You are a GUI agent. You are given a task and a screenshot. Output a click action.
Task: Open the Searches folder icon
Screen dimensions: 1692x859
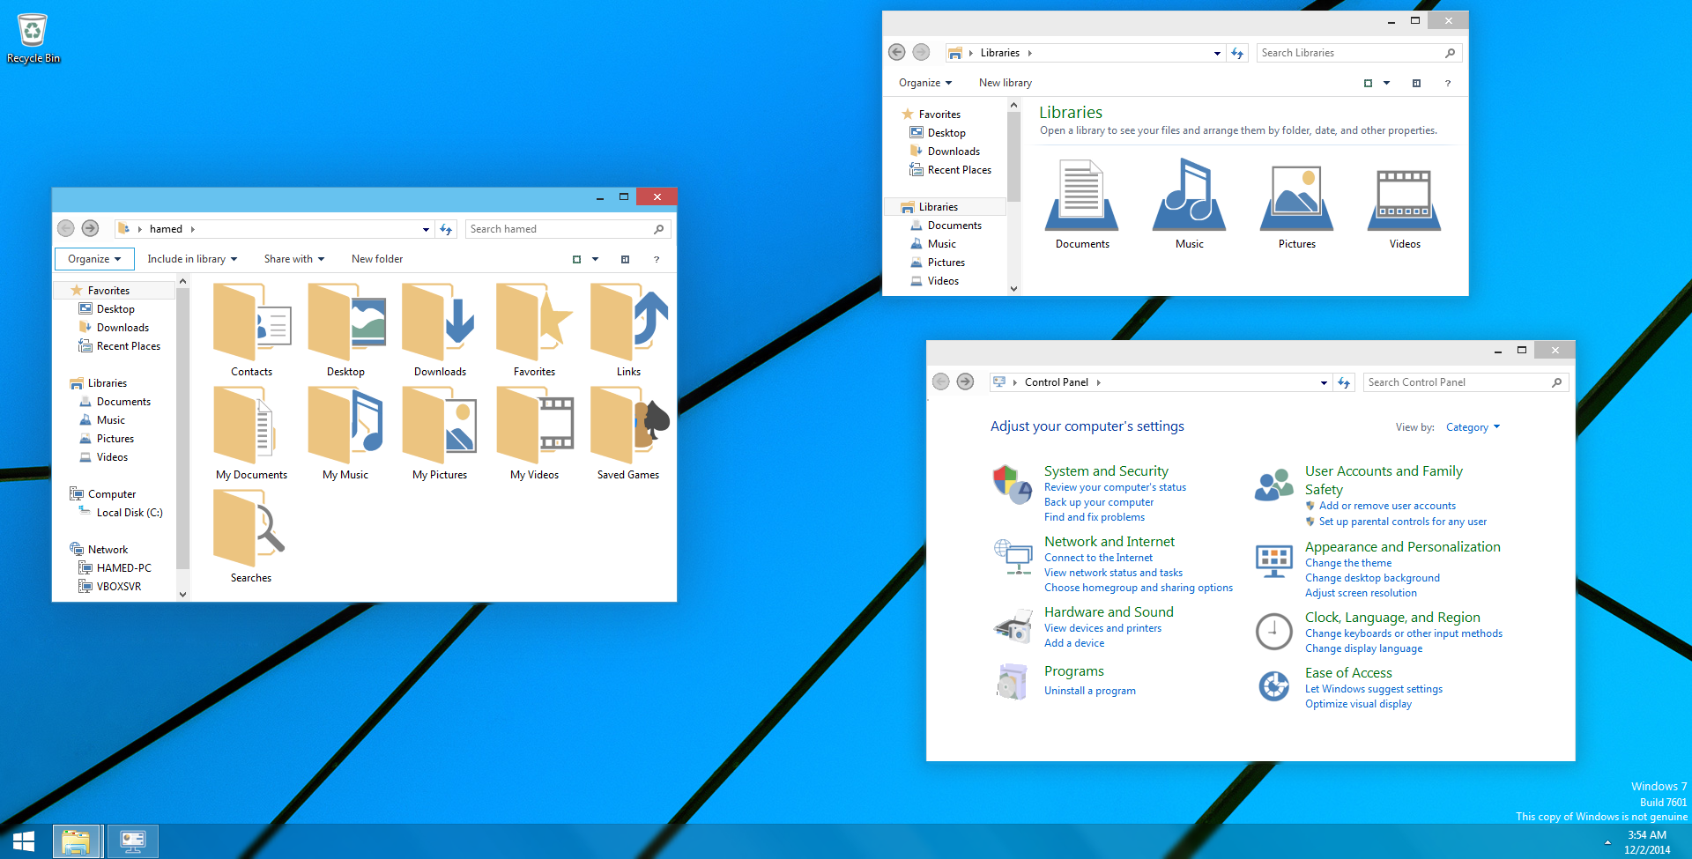(x=250, y=529)
